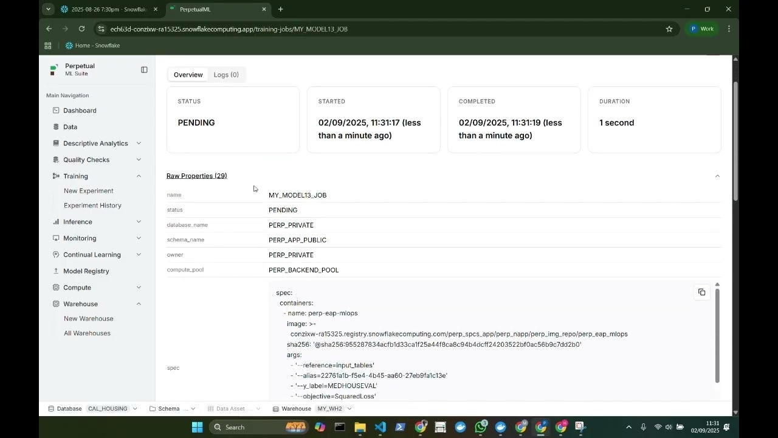Show hidden system tray icons
The image size is (778, 438).
click(x=628, y=427)
